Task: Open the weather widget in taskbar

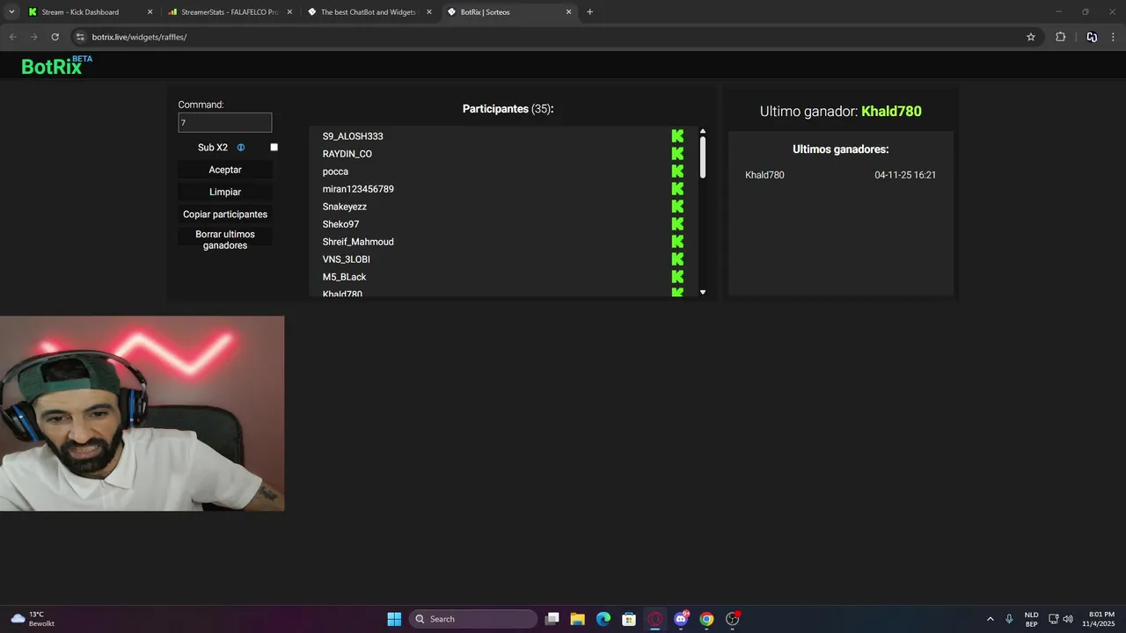Action: (x=33, y=619)
